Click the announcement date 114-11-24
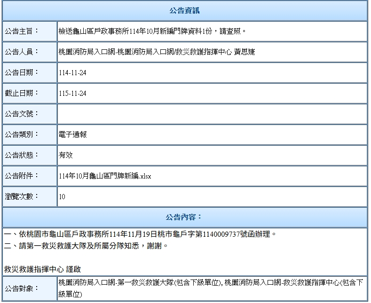 coord(73,73)
